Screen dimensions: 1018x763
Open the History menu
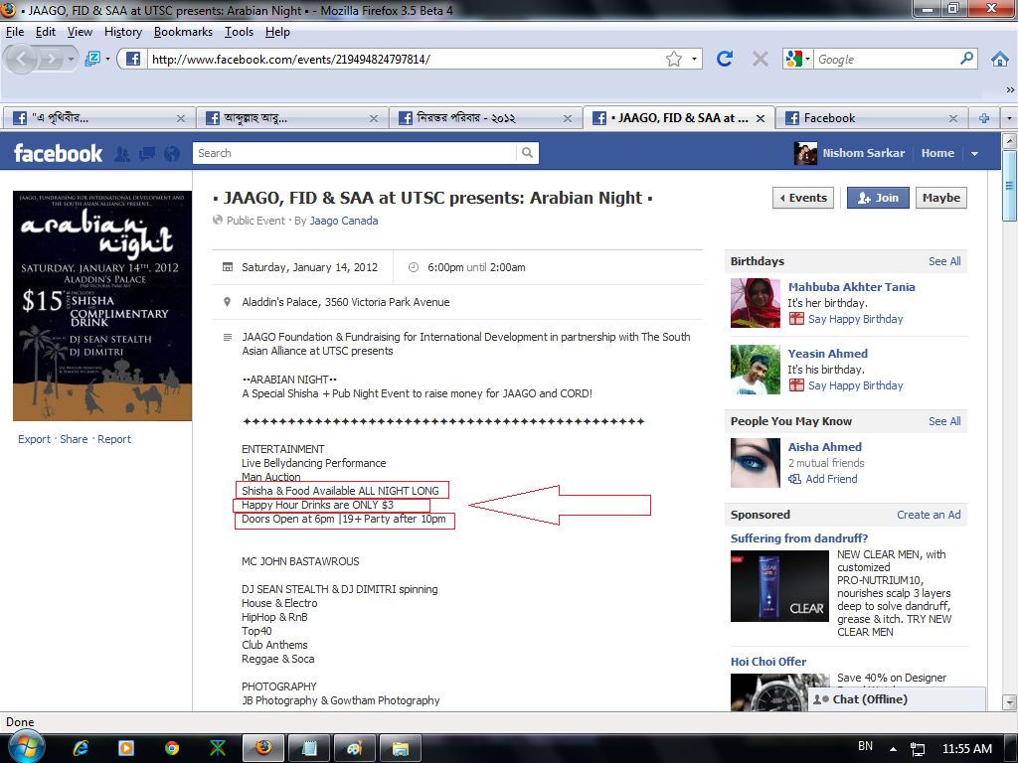(x=122, y=32)
